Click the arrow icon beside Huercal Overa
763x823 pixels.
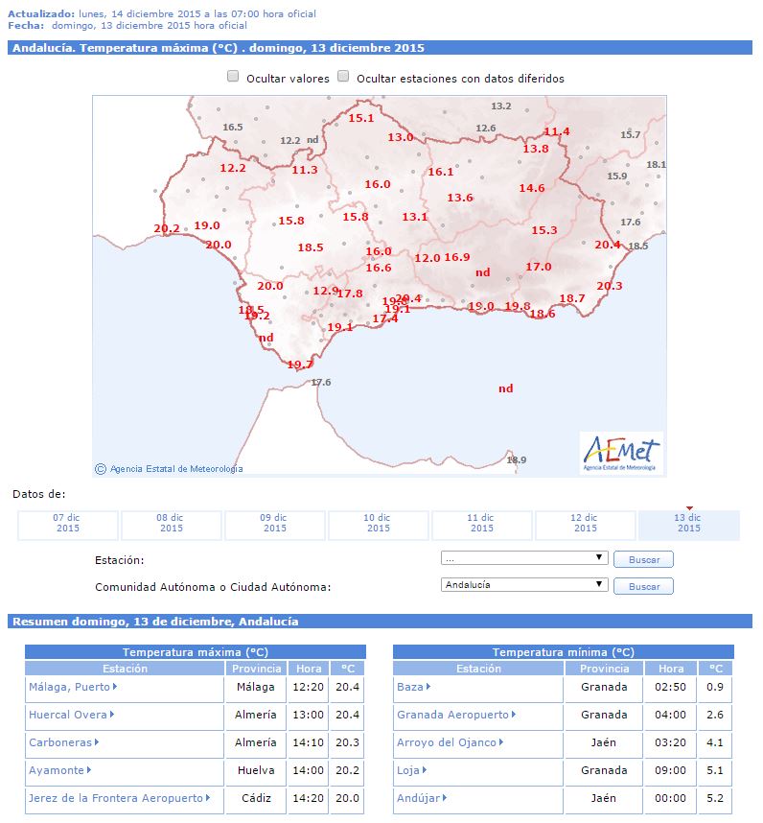[112, 715]
